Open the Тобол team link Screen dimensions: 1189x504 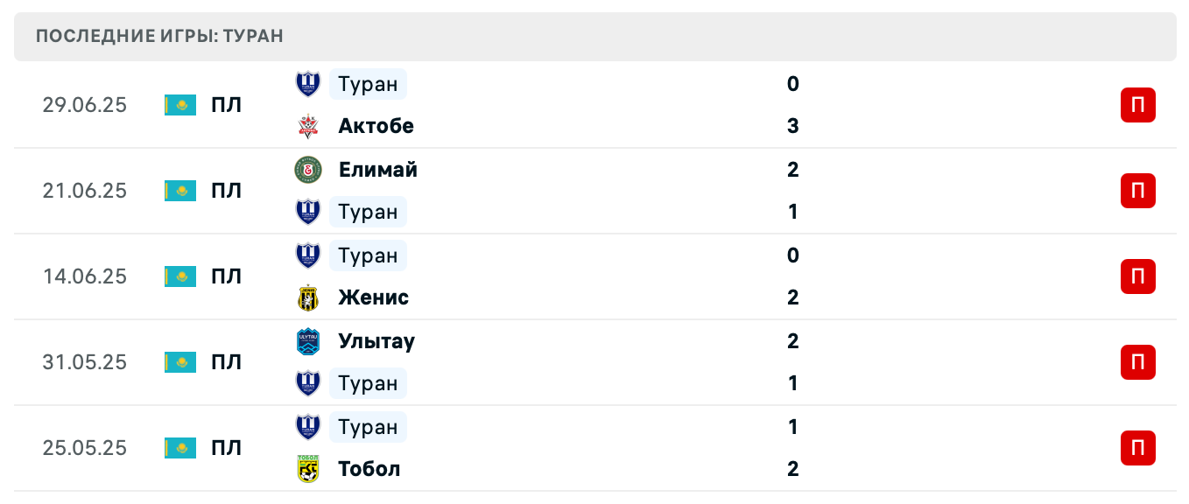click(369, 469)
